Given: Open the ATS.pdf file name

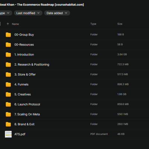Looking at the screenshot, I should pos(20,134).
